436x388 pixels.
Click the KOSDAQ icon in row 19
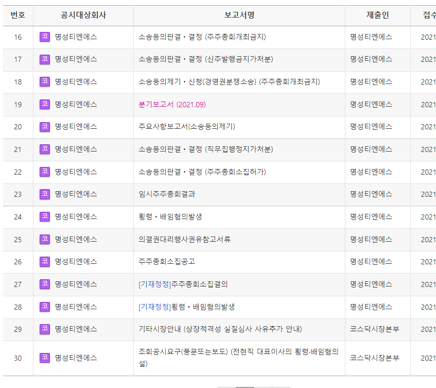pyautogui.click(x=44, y=105)
